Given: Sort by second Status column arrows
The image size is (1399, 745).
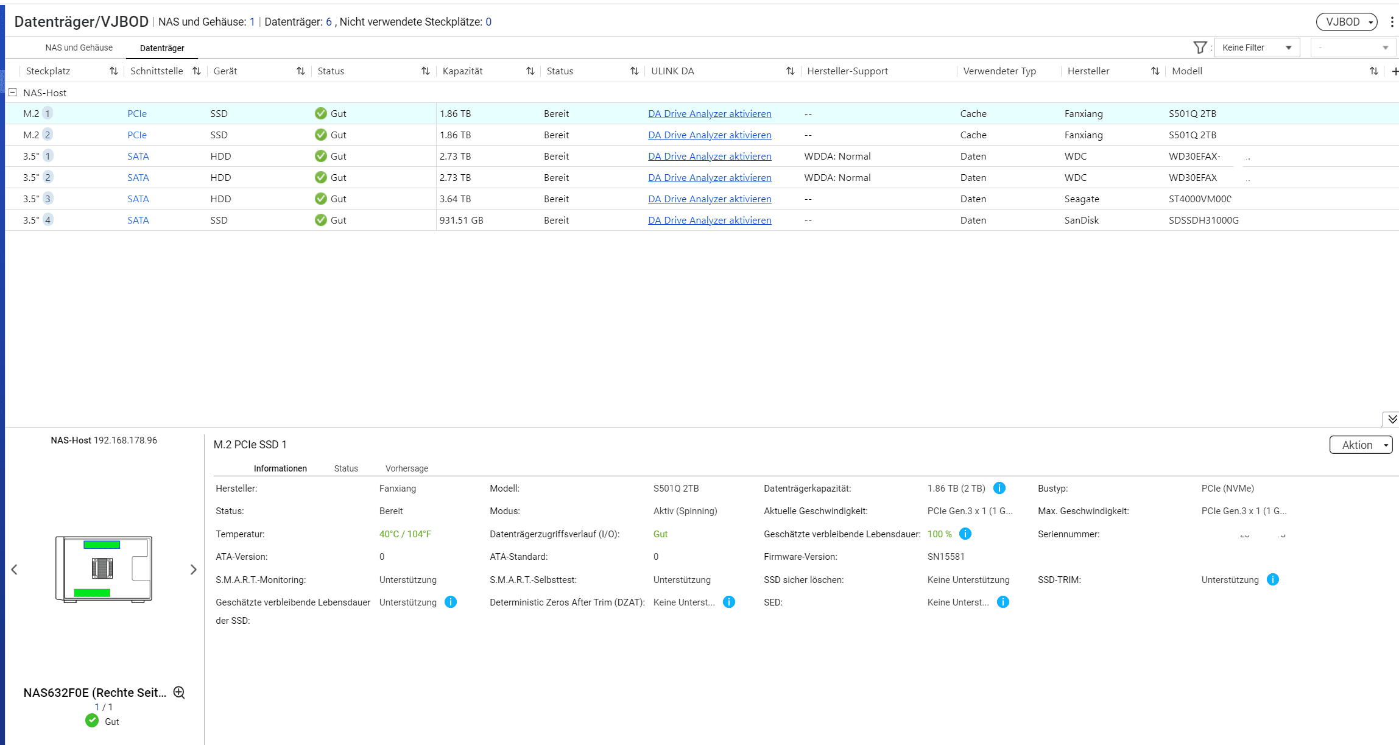Looking at the screenshot, I should (x=634, y=71).
